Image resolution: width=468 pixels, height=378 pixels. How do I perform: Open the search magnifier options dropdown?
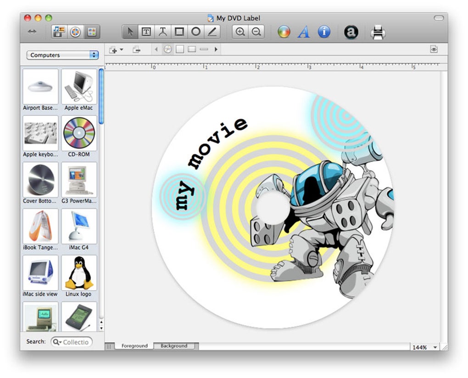[57, 342]
